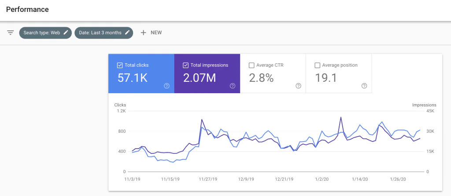Enable the Average CTR checkbox
The width and height of the screenshot is (451, 196).
click(x=251, y=65)
